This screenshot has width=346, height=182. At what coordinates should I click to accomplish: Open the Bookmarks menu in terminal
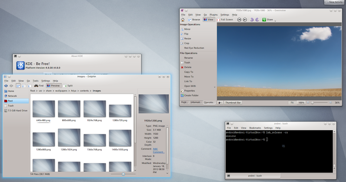[255, 128]
